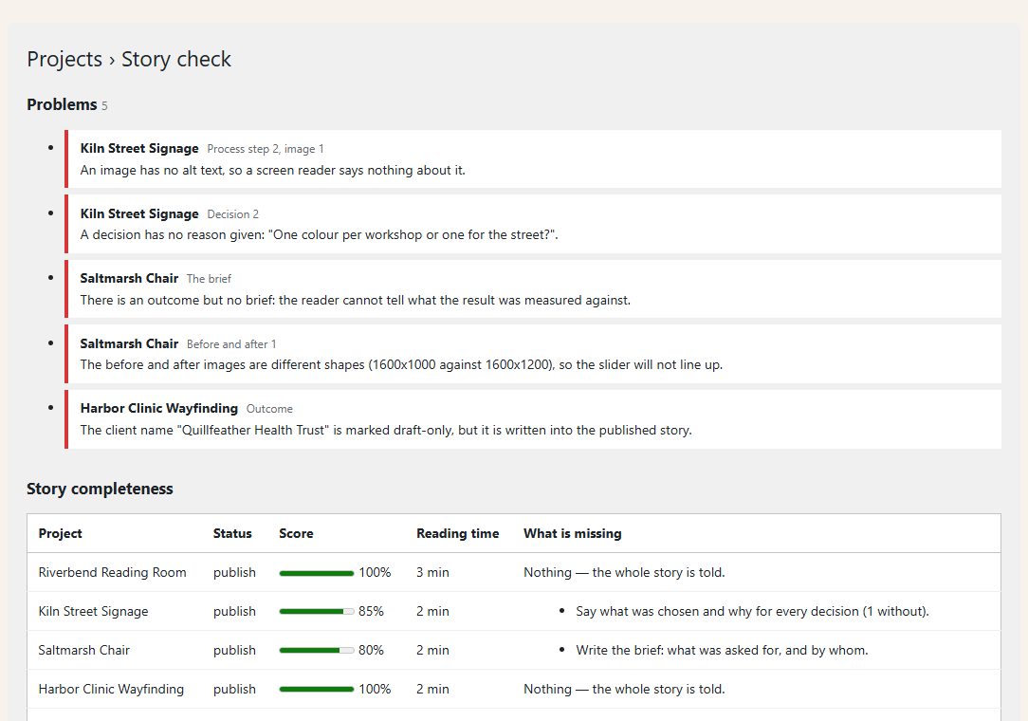
Task: Click the 'What is missing' column header
Action: [573, 533]
